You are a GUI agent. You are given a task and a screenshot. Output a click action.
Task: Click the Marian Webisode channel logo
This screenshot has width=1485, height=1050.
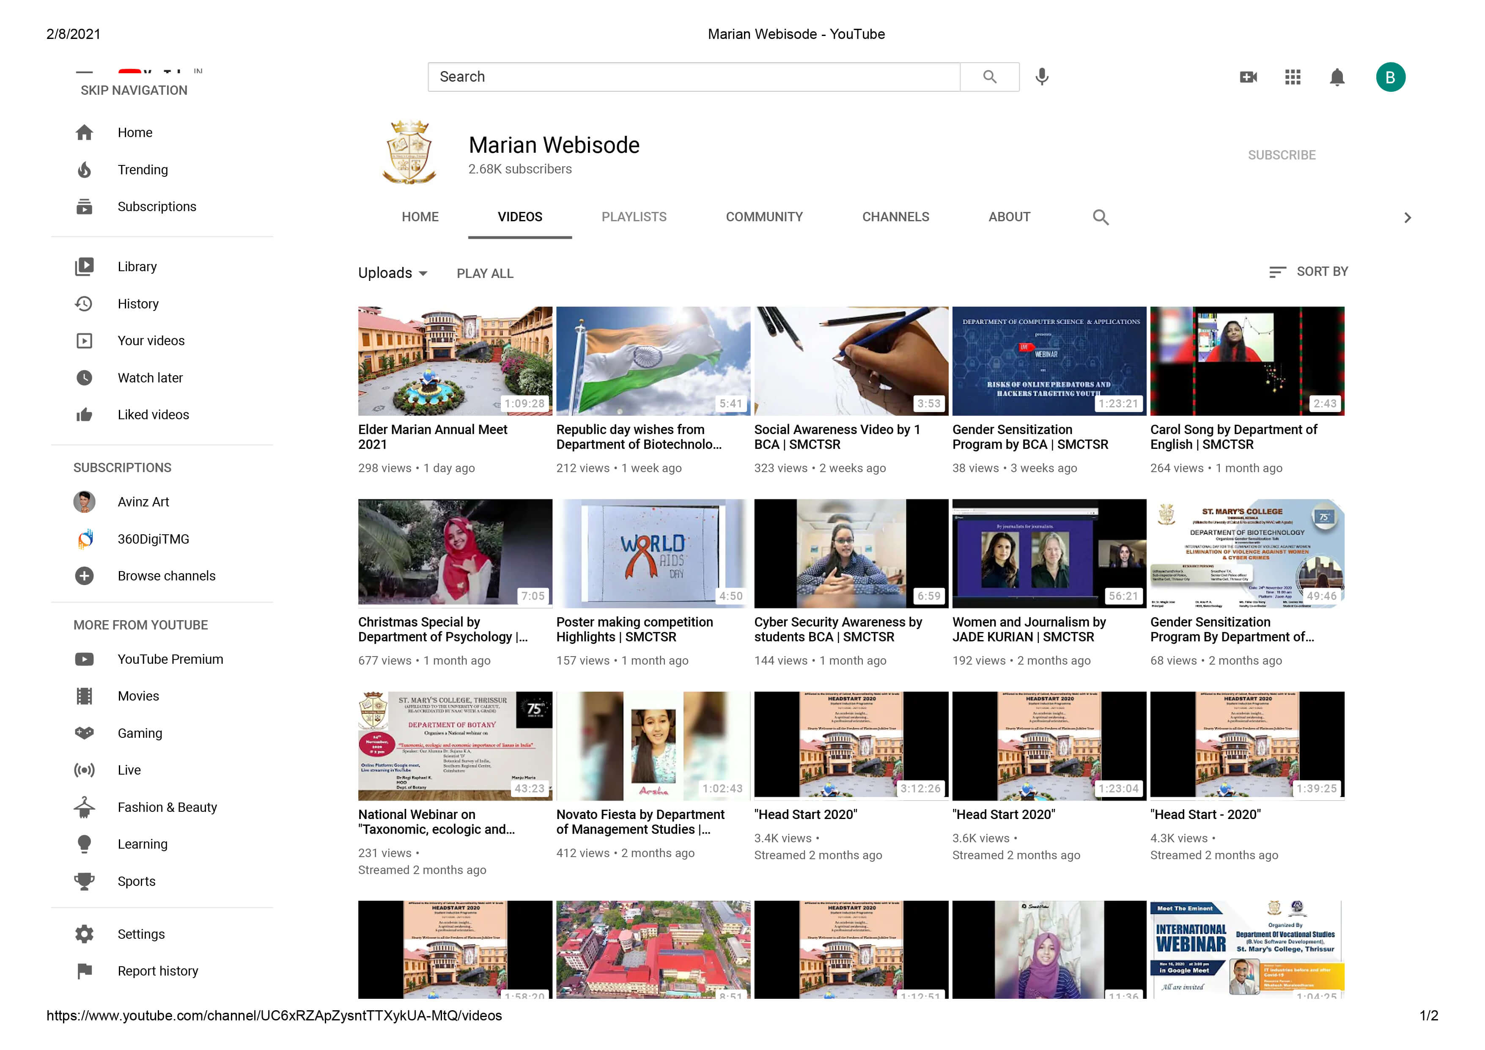tap(409, 153)
